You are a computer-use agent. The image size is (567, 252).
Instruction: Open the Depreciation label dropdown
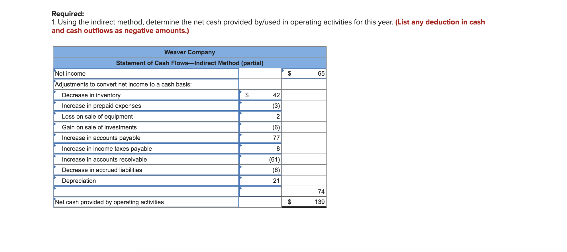point(146,181)
